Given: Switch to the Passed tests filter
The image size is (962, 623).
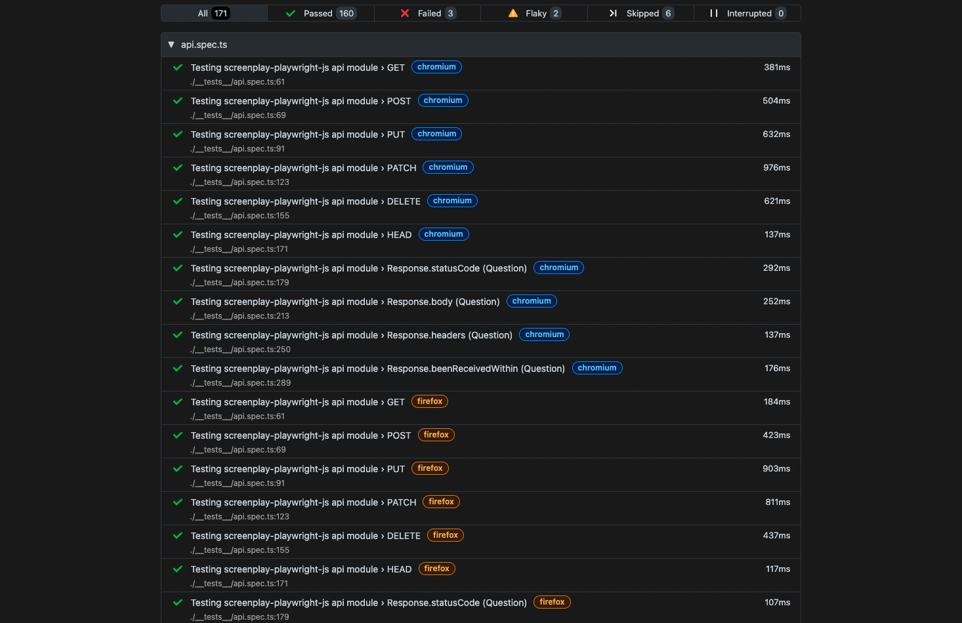Looking at the screenshot, I should point(320,13).
